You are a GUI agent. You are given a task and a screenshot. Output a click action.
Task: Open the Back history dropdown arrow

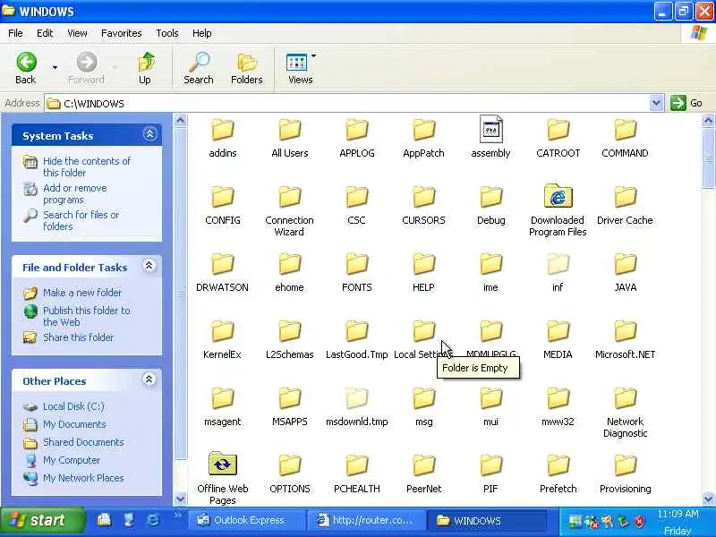click(x=55, y=68)
